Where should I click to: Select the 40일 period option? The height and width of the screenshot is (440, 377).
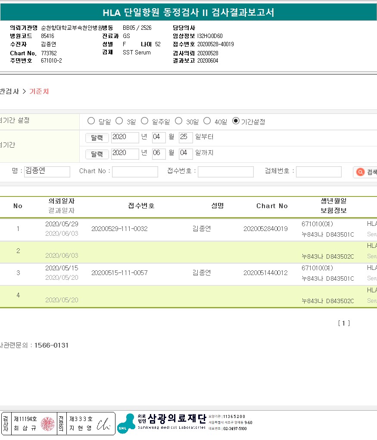click(207, 121)
